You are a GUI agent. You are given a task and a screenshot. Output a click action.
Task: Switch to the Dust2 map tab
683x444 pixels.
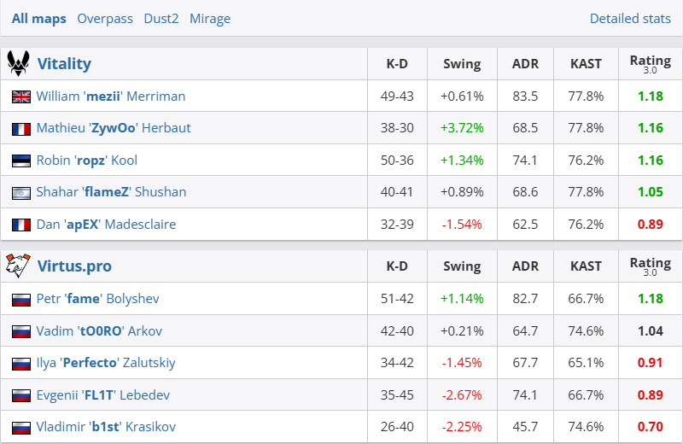[161, 18]
